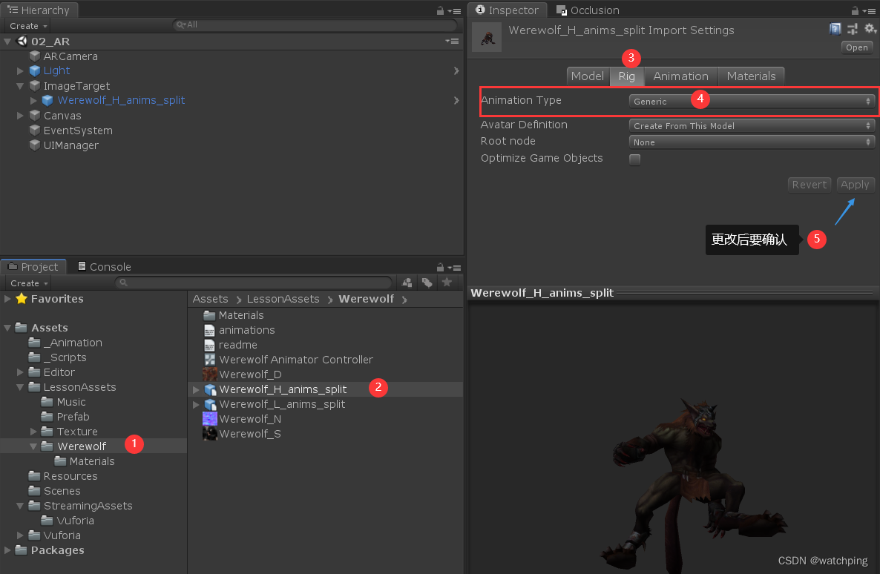This screenshot has width=880, height=574.
Task: Switch to the Console tab
Action: pos(105,267)
